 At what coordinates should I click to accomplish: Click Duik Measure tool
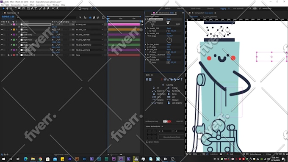169,100
